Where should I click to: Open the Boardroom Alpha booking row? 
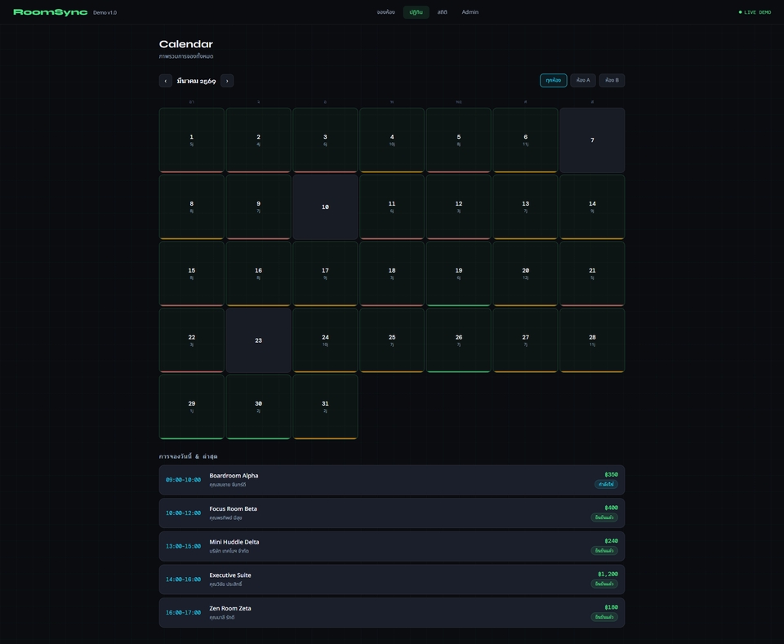pos(391,480)
